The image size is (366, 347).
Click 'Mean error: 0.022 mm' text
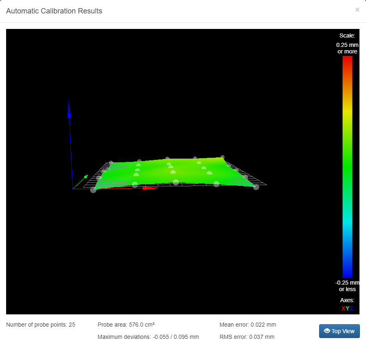tap(248, 325)
